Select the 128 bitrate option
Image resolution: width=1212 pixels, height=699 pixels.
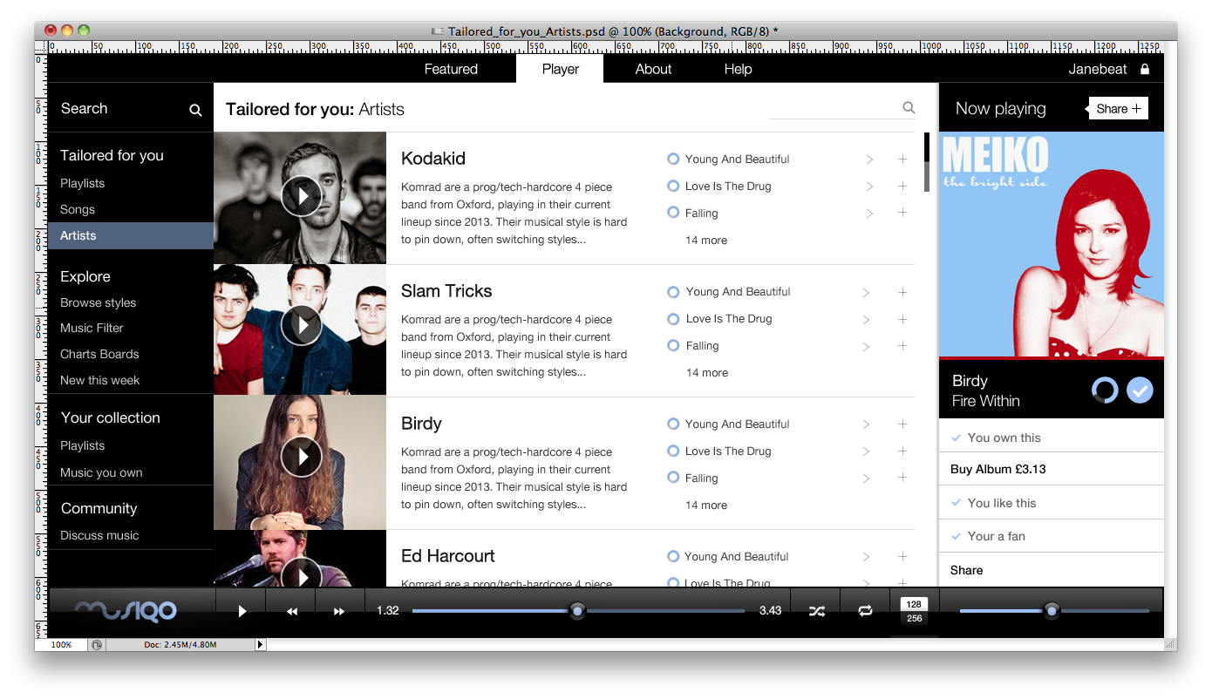click(x=914, y=604)
